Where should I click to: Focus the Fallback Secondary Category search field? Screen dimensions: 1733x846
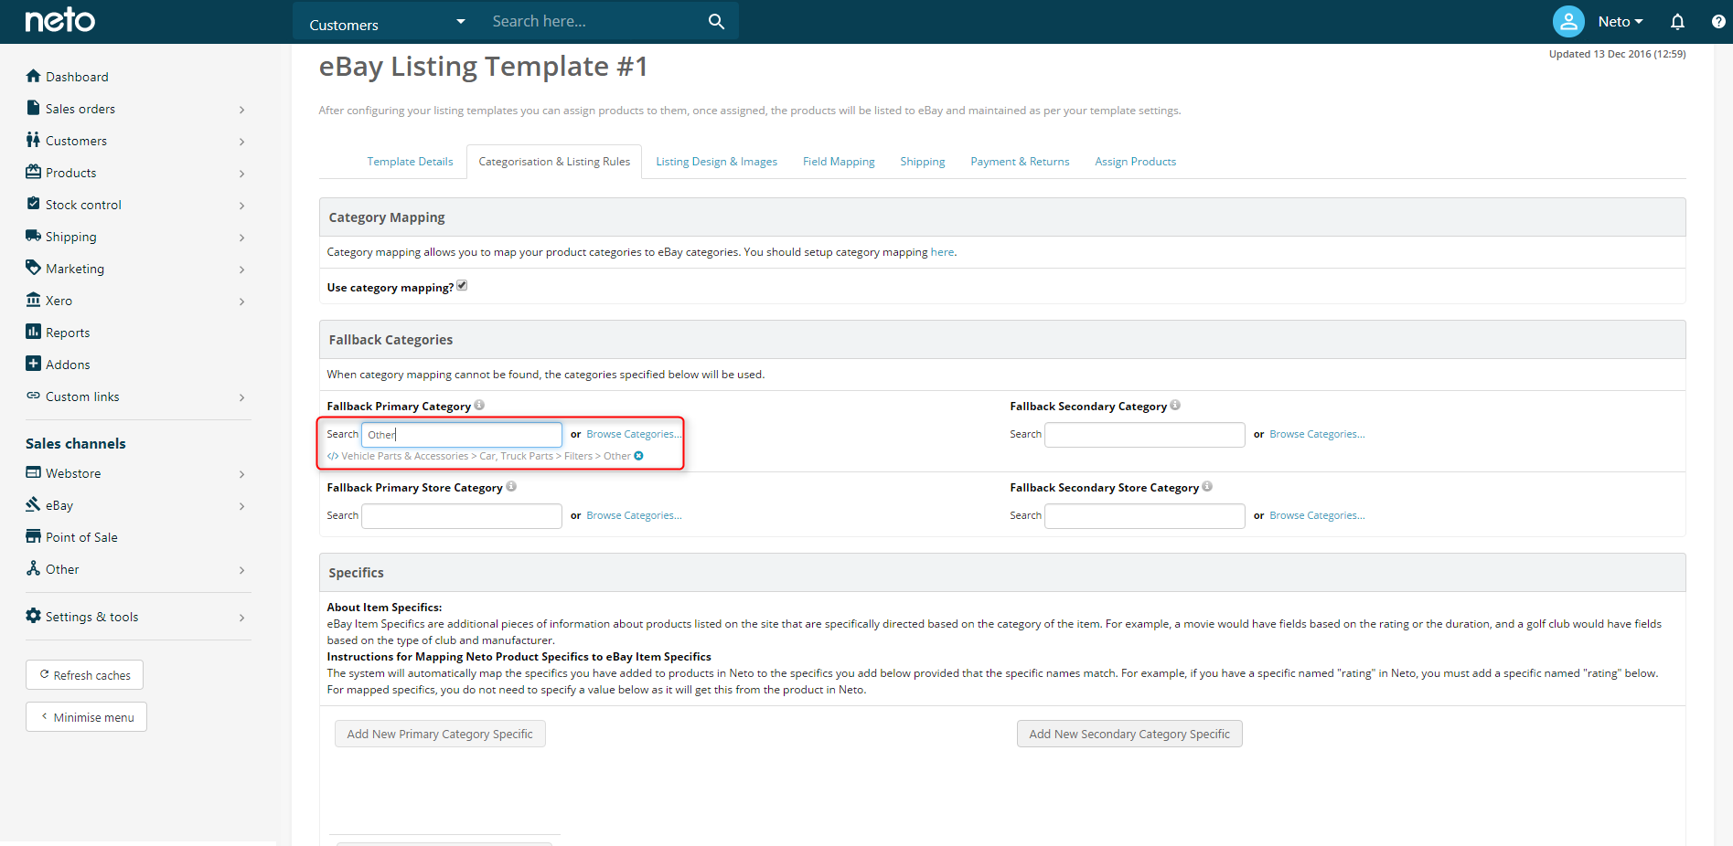click(1145, 435)
